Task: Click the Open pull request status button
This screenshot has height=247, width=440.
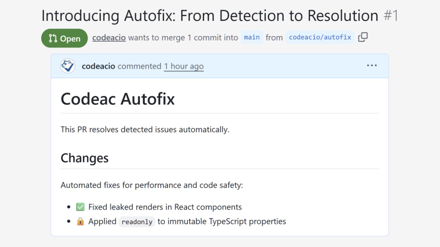Action: pyautogui.click(x=64, y=38)
